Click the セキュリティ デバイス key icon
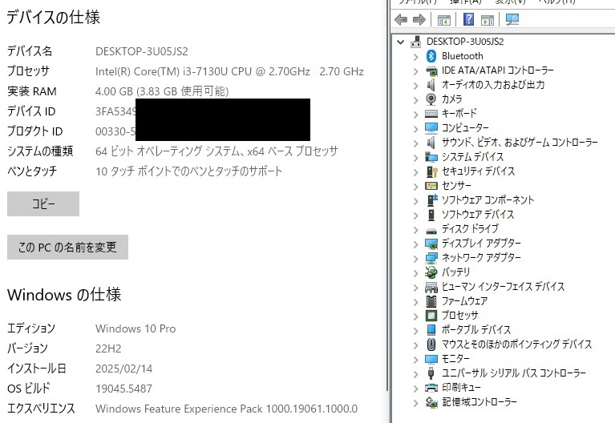This screenshot has width=615, height=423. click(431, 171)
